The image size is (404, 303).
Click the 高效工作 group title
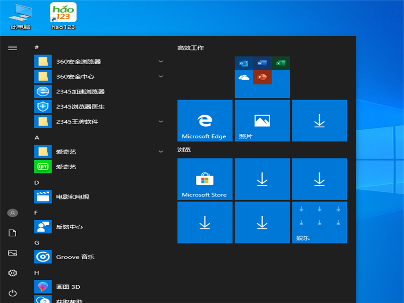click(191, 48)
